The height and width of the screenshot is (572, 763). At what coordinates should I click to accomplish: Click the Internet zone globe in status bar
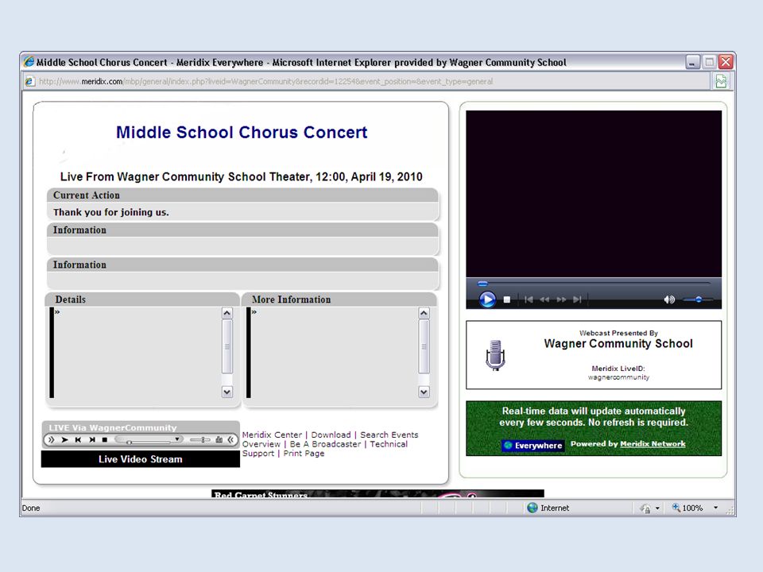[x=533, y=508]
